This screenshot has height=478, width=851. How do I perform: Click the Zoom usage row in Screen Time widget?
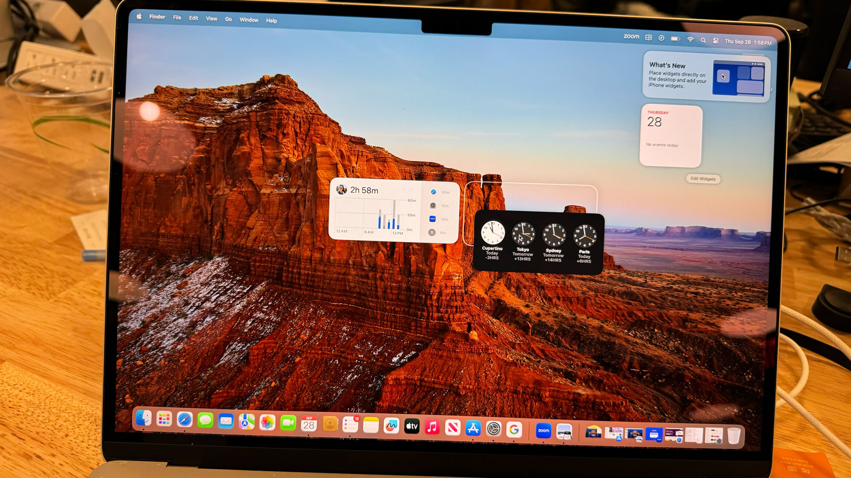[438, 219]
